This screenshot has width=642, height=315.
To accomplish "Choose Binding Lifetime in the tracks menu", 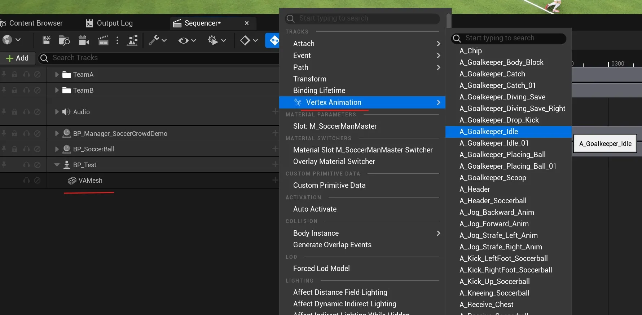I will pyautogui.click(x=362, y=90).
